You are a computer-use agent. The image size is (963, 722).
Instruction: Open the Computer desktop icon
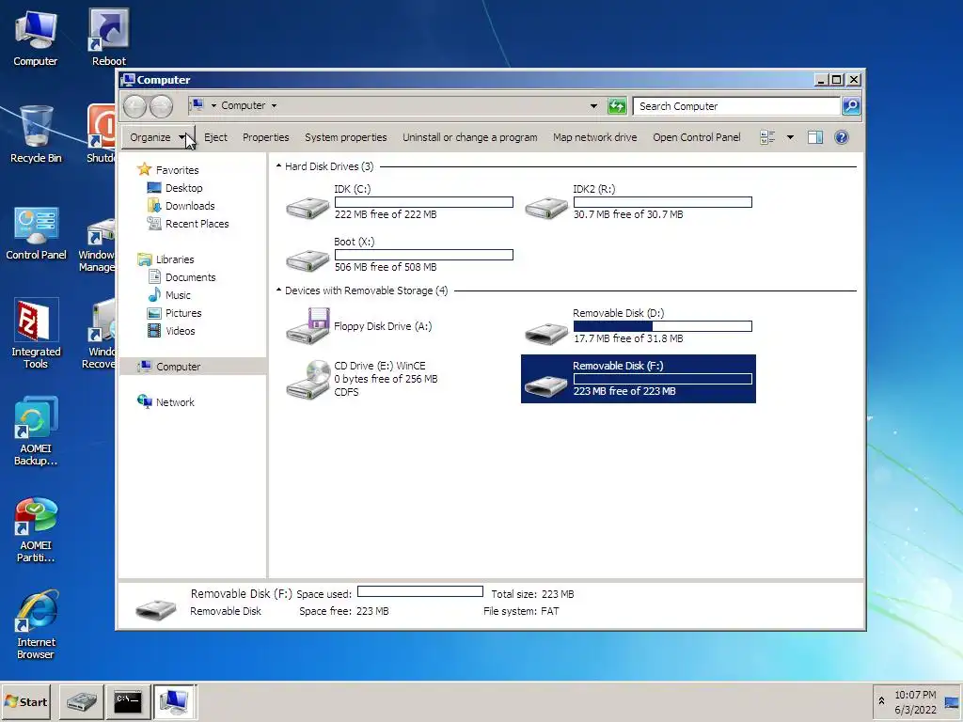(36, 38)
